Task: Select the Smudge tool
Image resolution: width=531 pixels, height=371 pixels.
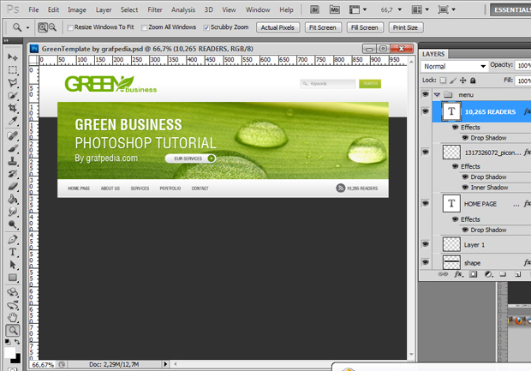Action: click(13, 212)
